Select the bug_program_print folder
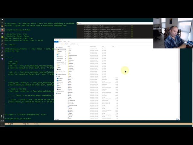 (x=73, y=55)
